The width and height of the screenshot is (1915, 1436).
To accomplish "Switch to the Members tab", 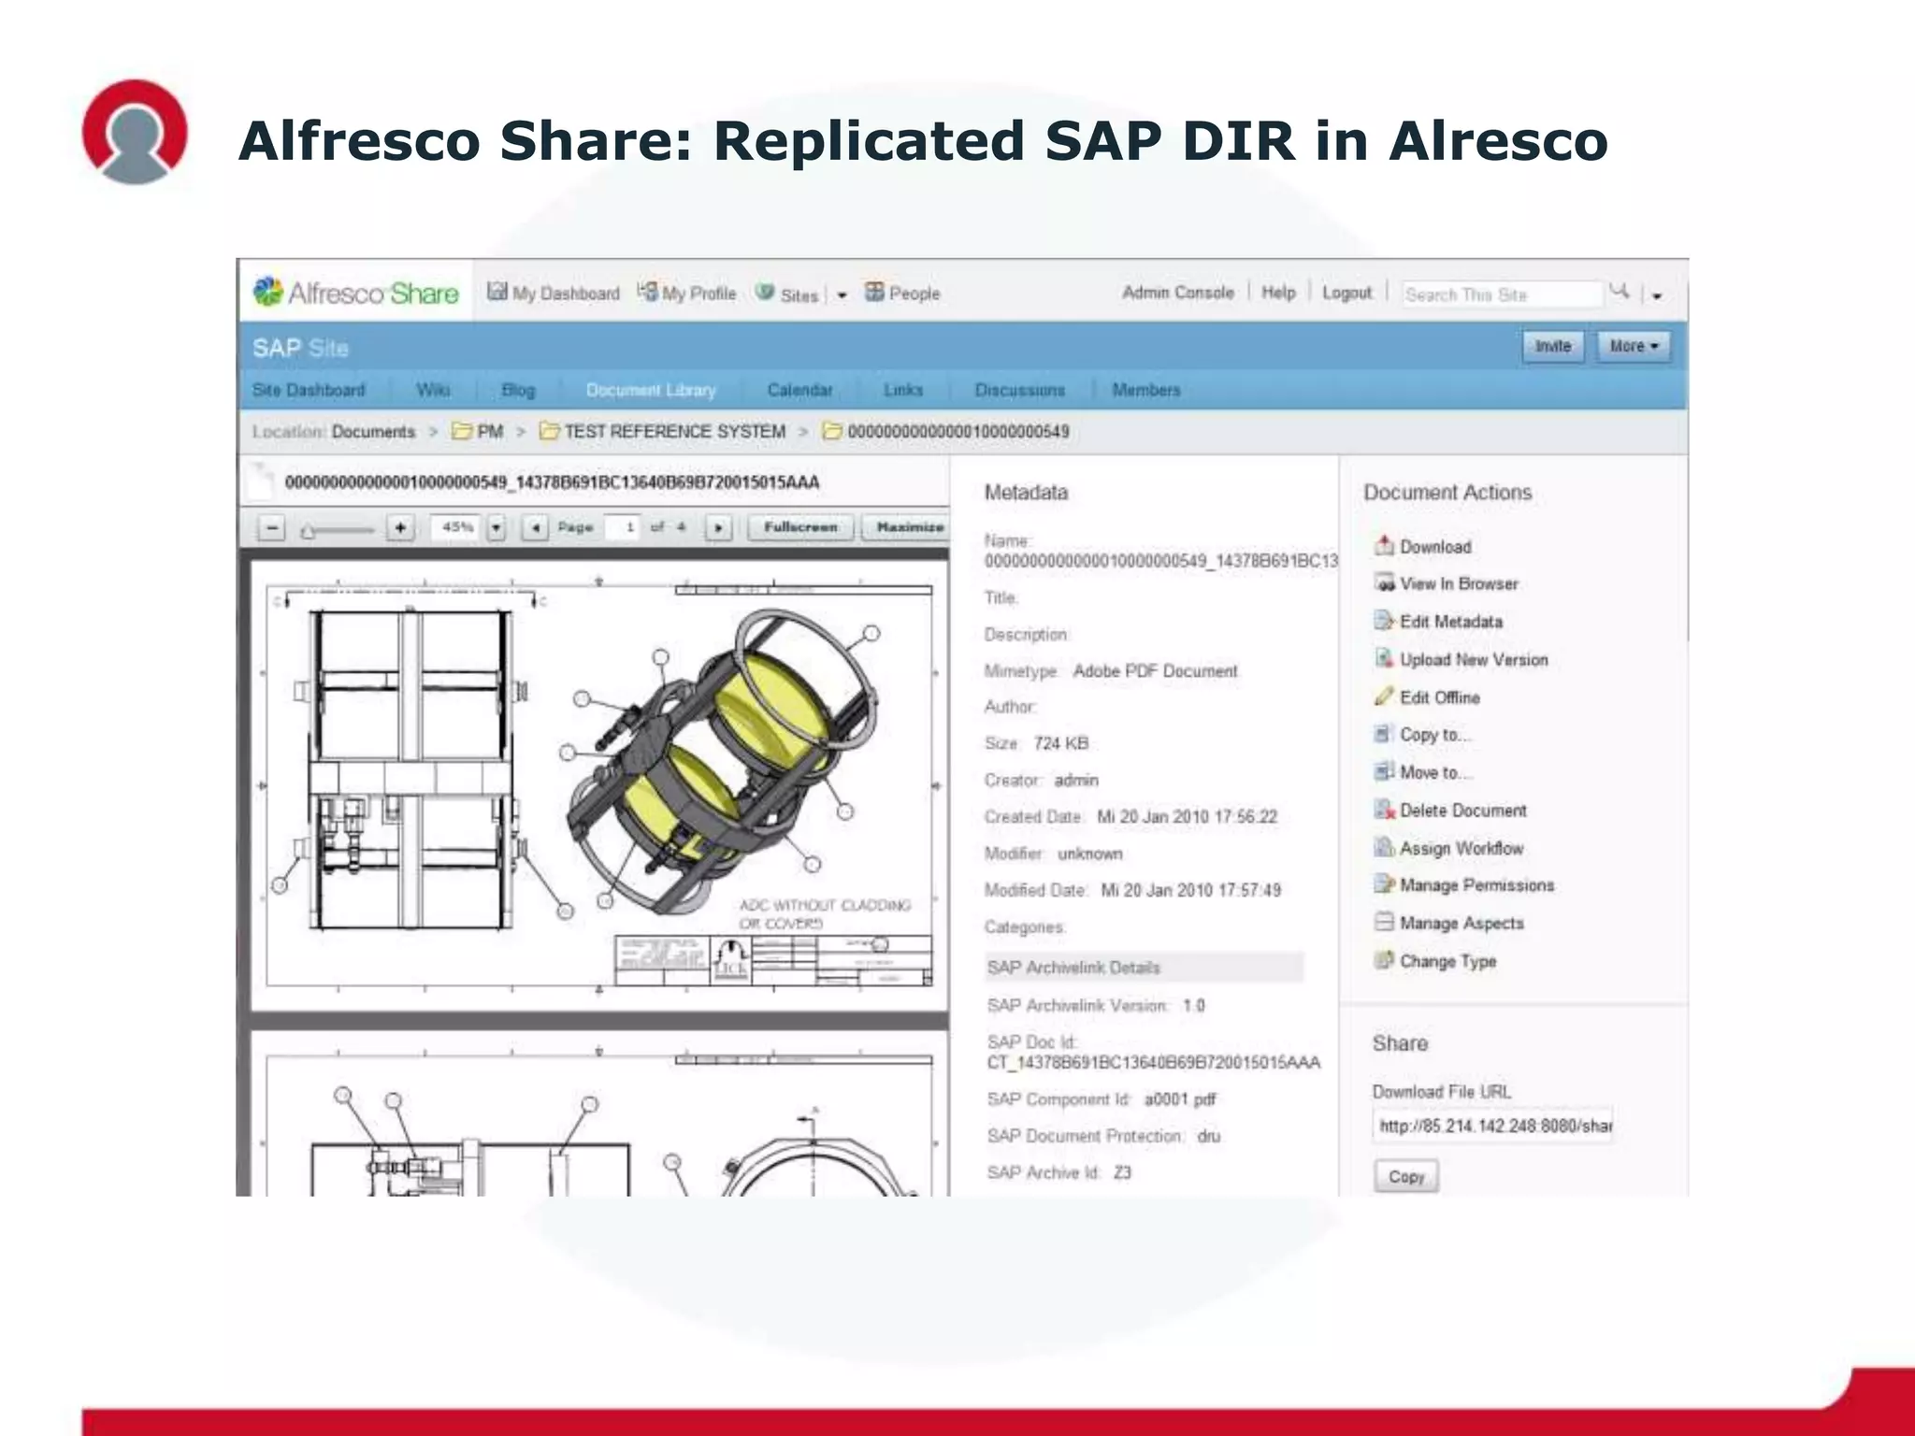I will [1146, 390].
